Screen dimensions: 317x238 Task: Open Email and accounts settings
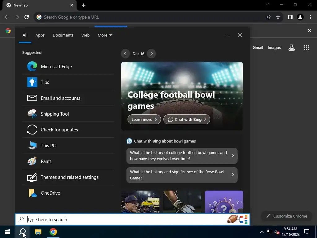pos(68,98)
